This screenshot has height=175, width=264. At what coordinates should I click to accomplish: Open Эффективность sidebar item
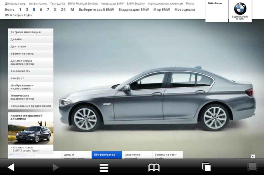point(31,54)
